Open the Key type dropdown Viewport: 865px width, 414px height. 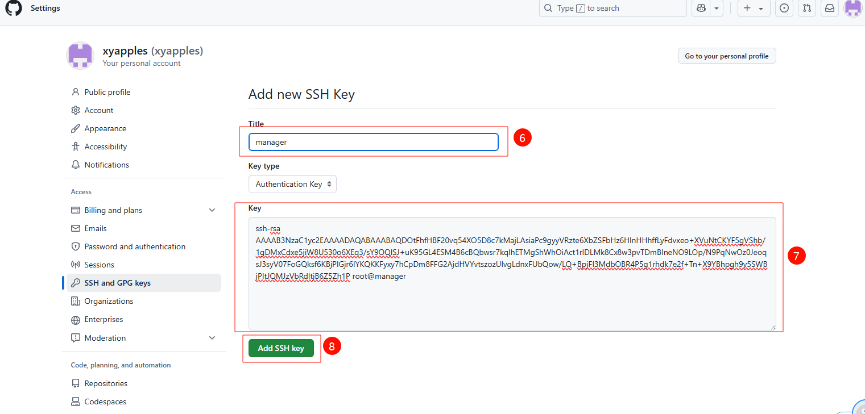tap(292, 184)
